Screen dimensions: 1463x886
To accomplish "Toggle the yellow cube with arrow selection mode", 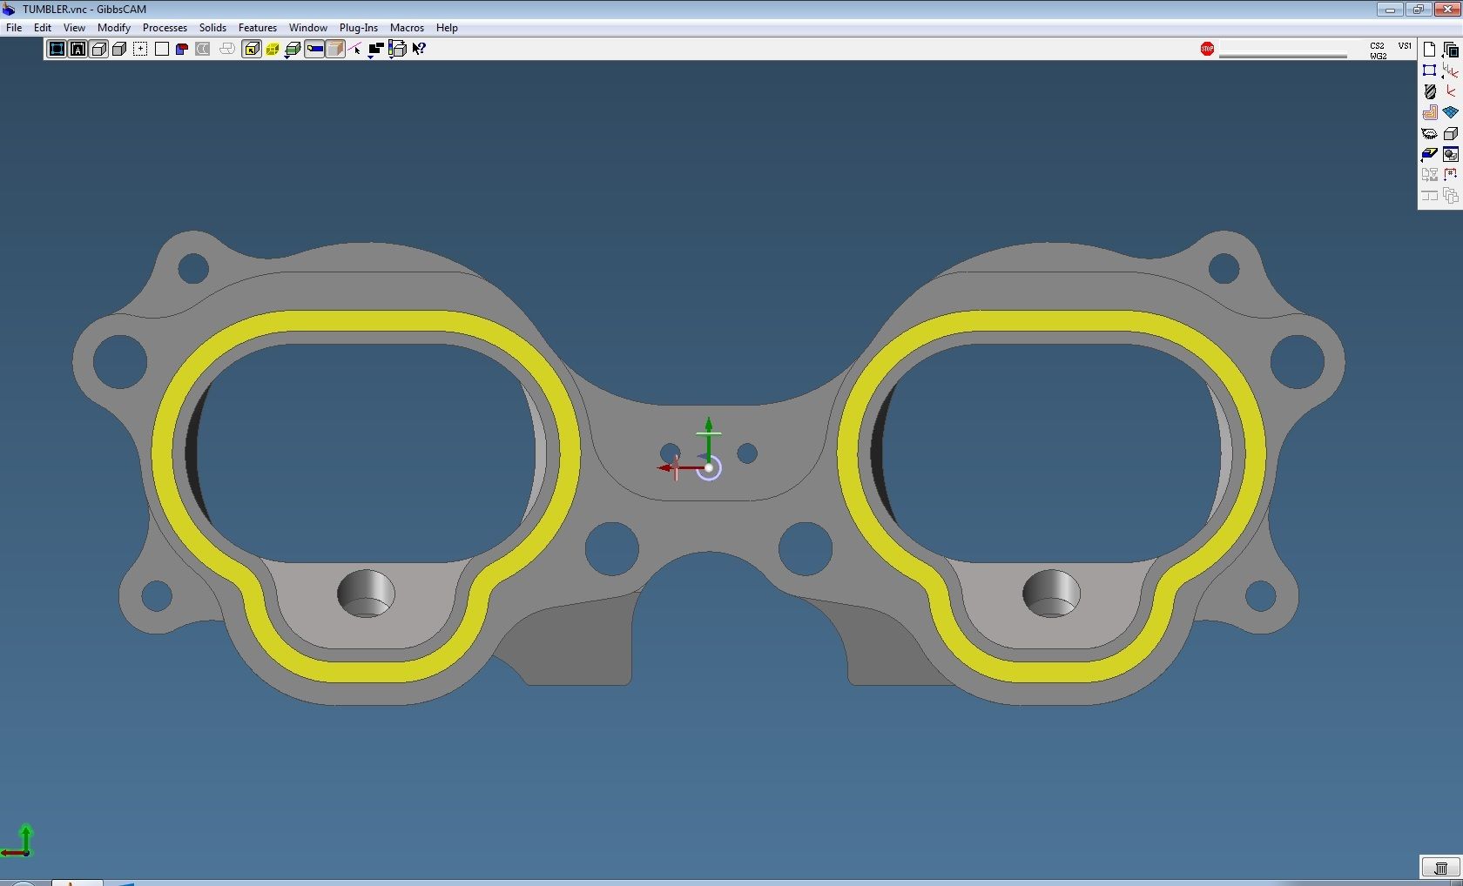I will [252, 49].
